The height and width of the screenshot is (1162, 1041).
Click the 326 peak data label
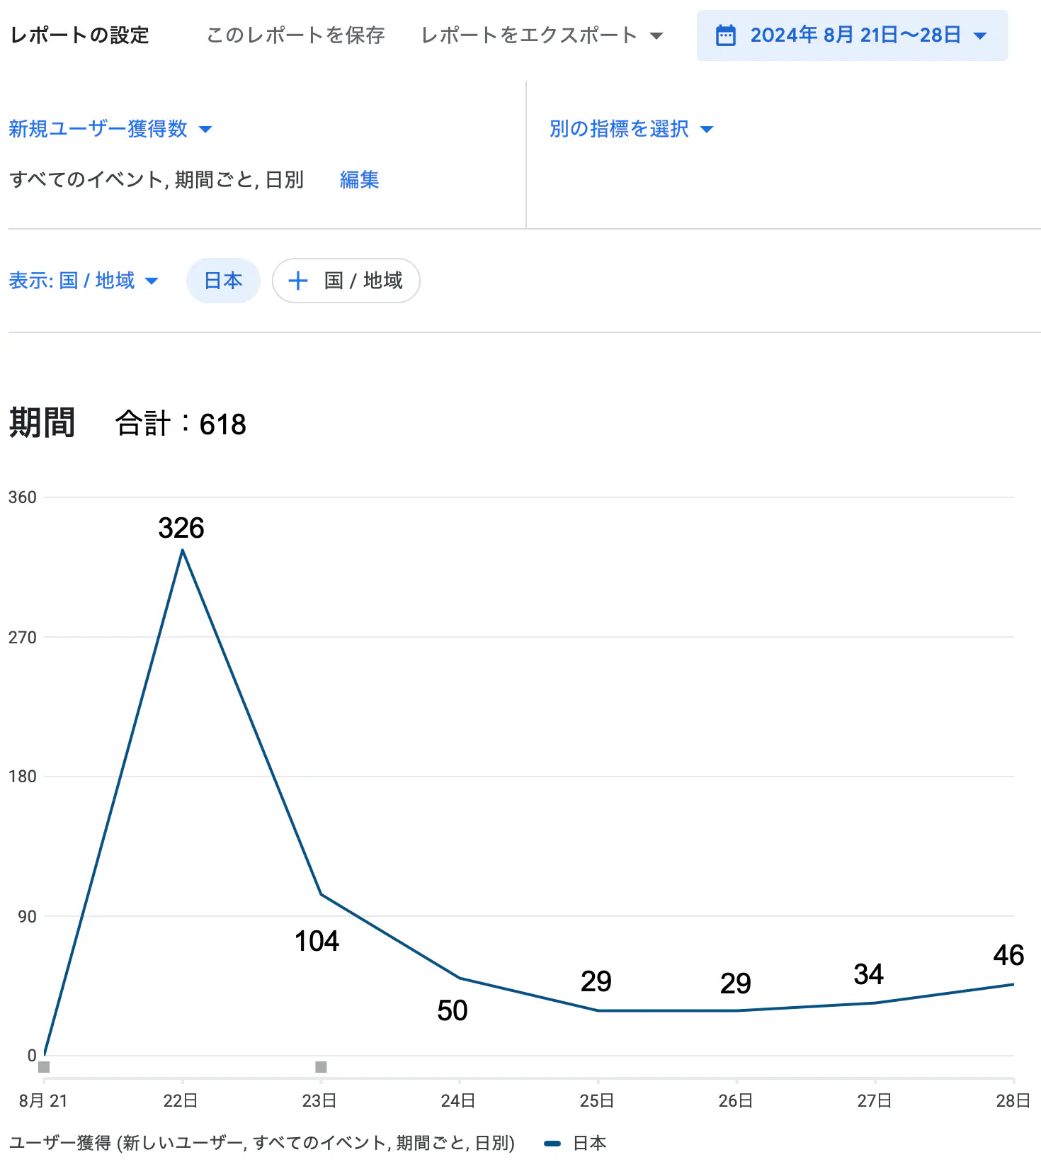click(x=181, y=529)
